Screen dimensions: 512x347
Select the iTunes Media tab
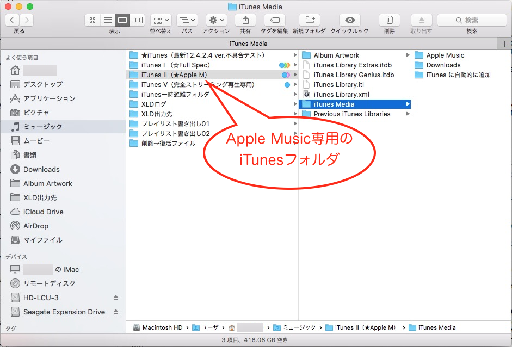tap(248, 44)
